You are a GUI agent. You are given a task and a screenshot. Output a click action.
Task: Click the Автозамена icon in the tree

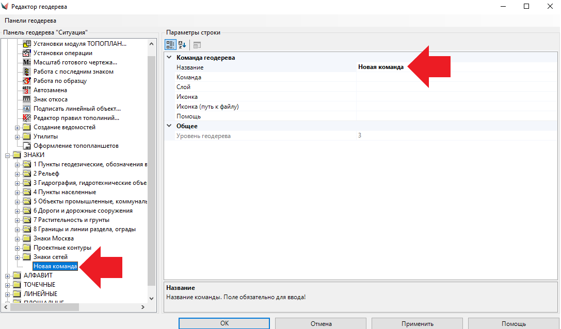pyautogui.click(x=27, y=90)
